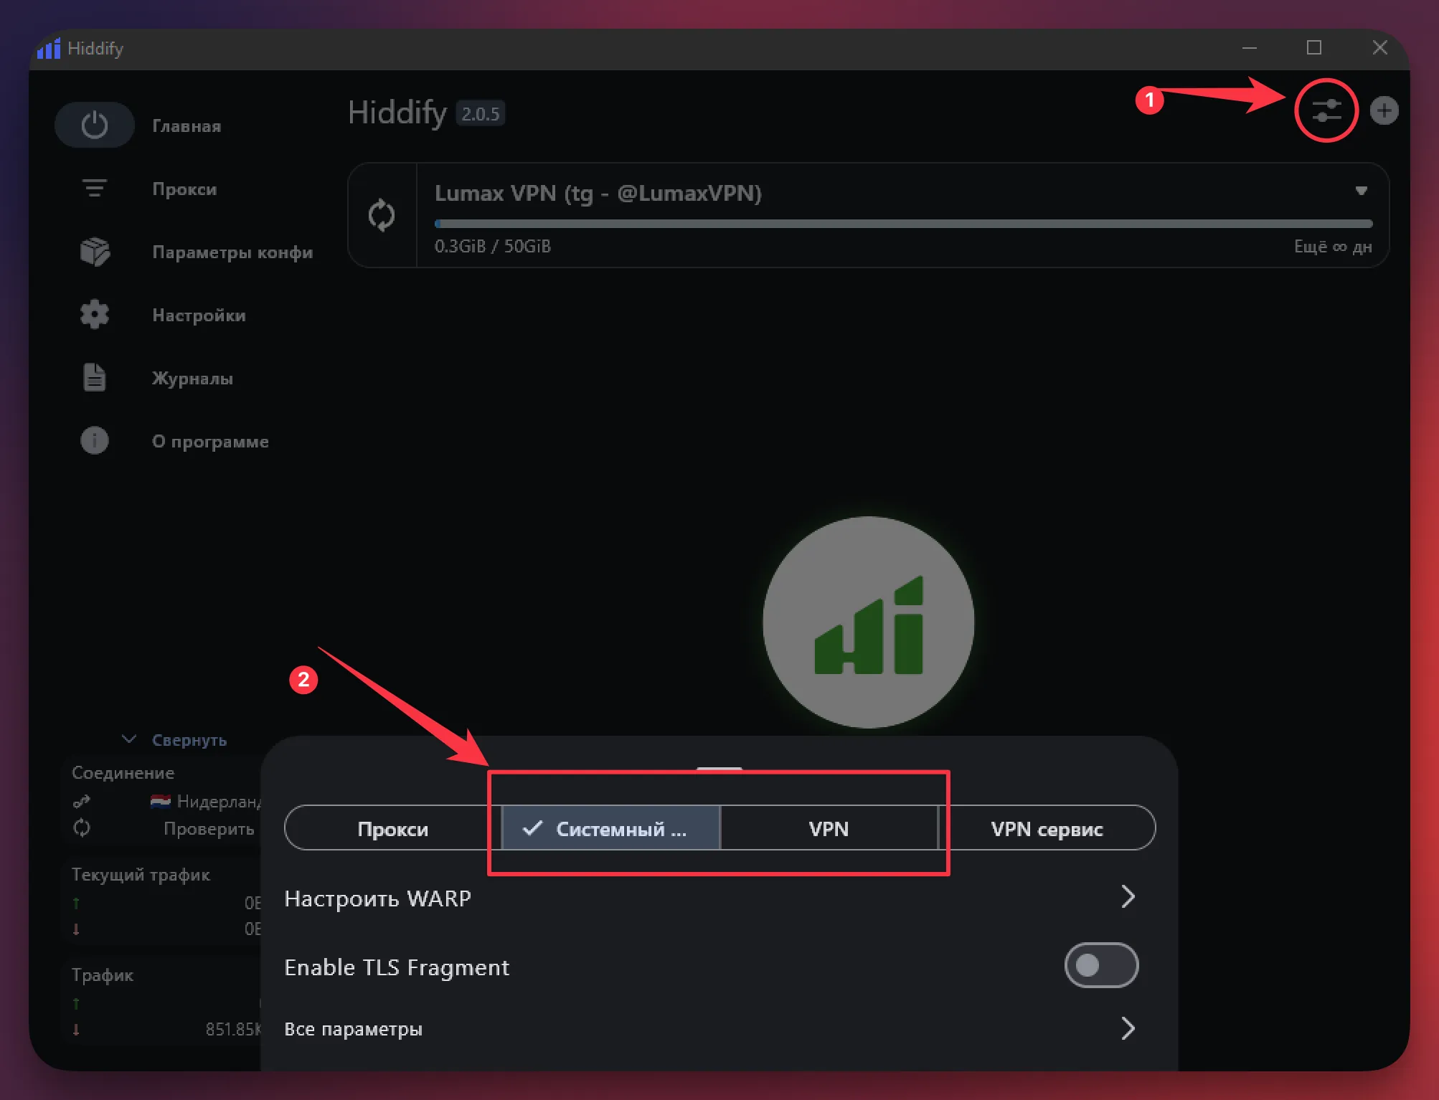The height and width of the screenshot is (1100, 1439).
Task: Select the Системный прокси mode segment
Action: click(610, 828)
